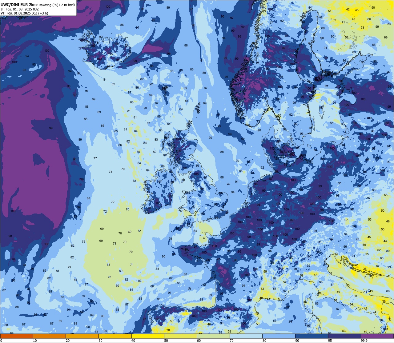Click the "VT: Fös. 01.08.2025 06Z (+3 h)" line

click(24, 13)
